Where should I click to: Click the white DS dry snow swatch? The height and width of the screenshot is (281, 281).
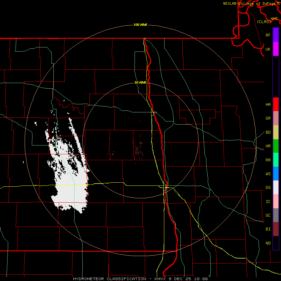point(276,187)
